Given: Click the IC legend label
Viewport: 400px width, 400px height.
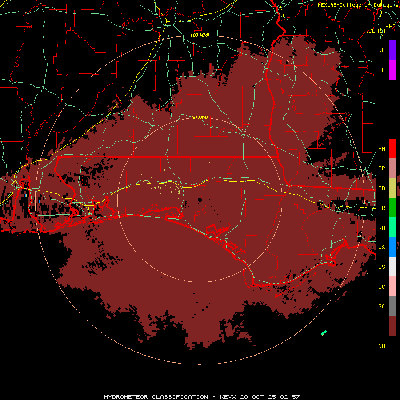Looking at the screenshot, I should [381, 287].
